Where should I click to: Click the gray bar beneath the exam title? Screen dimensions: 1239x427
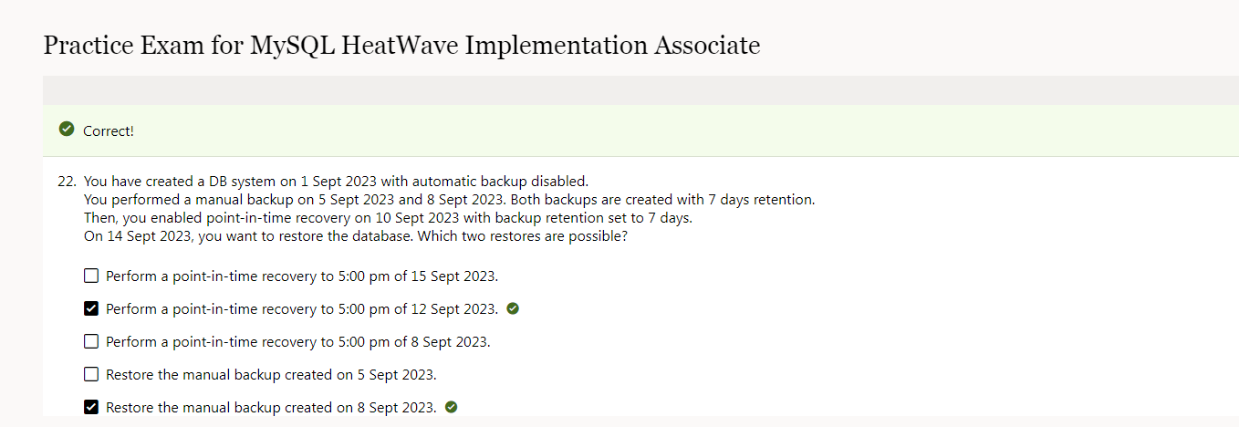pyautogui.click(x=640, y=90)
